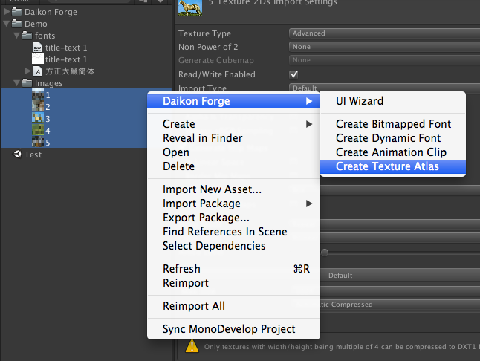The image size is (480, 361).
Task: Launch UI Wizard from the submenu
Action: [393, 101]
